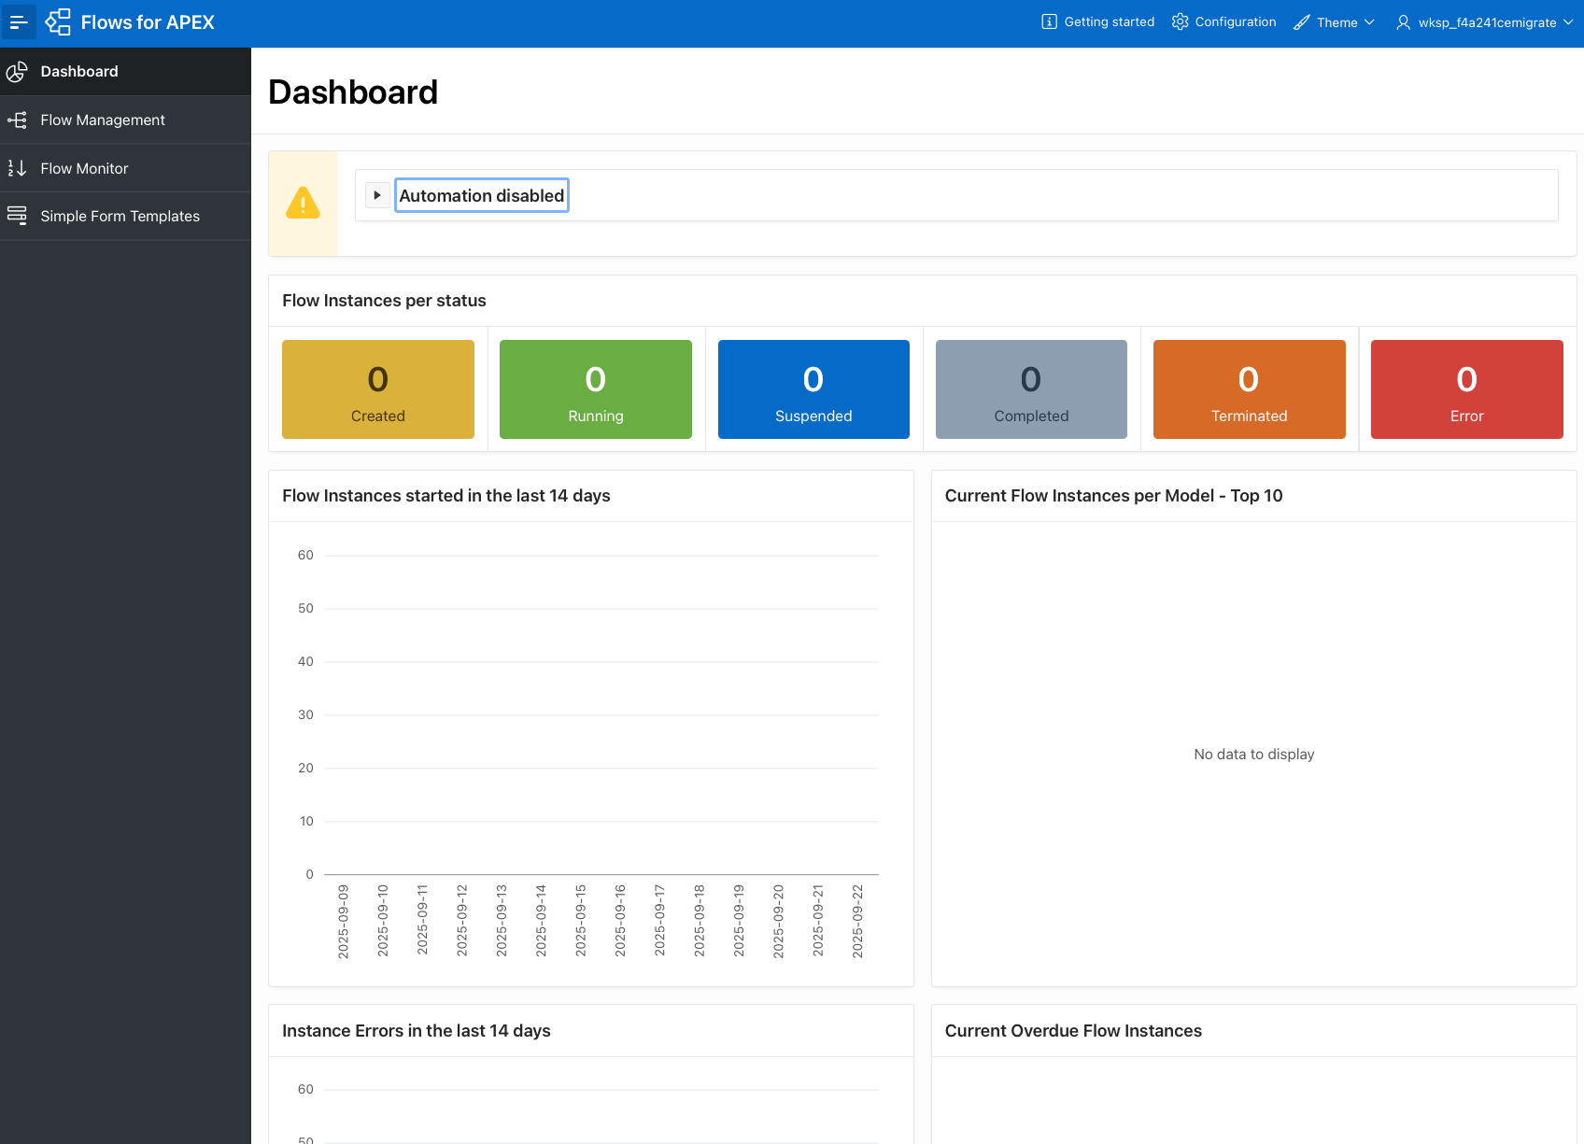The width and height of the screenshot is (1584, 1144).
Task: Click Flow Instances started in last 14 days heading
Action: pos(446,496)
